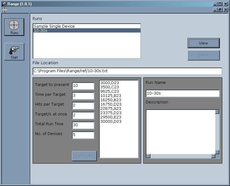Click the Total Run Time field
The image size is (230, 186).
coord(83,125)
